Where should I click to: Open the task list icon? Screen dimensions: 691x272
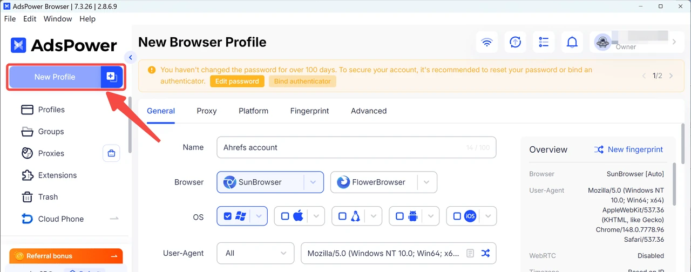pyautogui.click(x=544, y=42)
